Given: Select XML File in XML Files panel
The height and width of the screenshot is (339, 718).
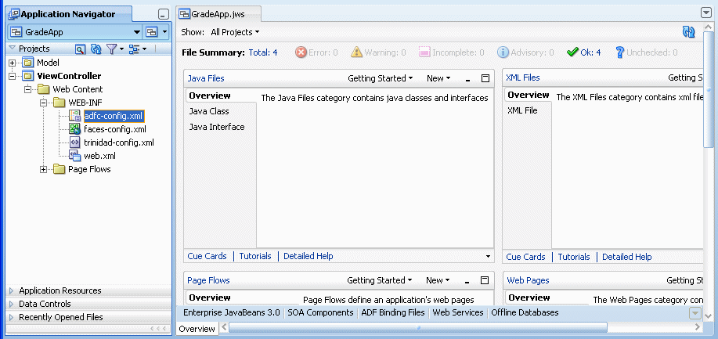Looking at the screenshot, I should [522, 110].
